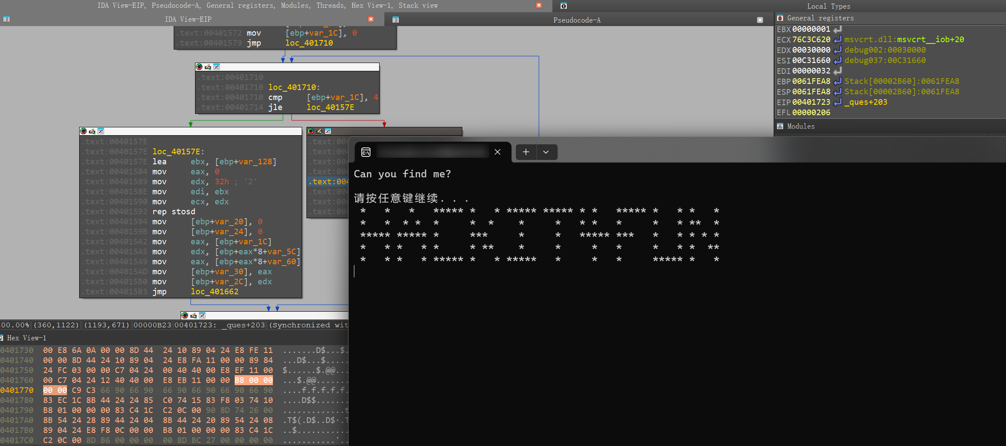Close the IDA View-EIP tab
This screenshot has width=1006, height=446.
pyautogui.click(x=371, y=19)
